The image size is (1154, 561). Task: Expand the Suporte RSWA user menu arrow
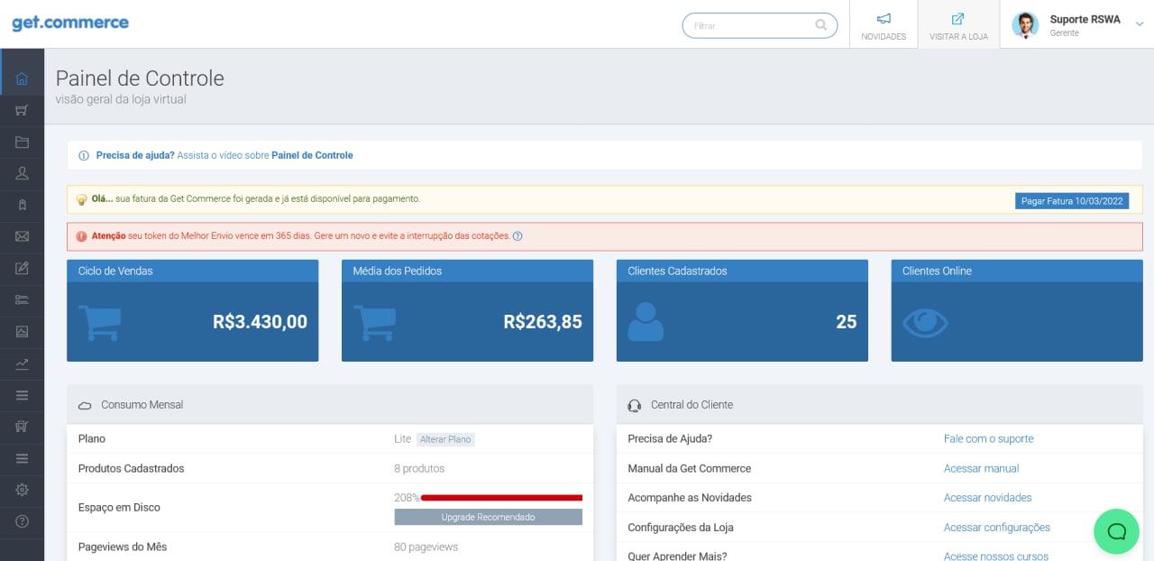[x=1140, y=24]
